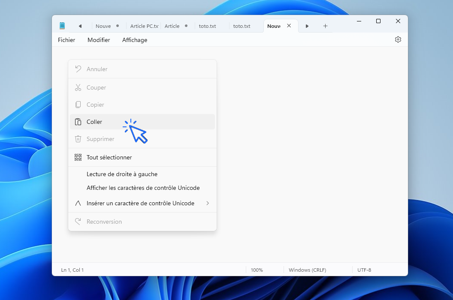Minimize the Notepad window
The image size is (453, 300).
point(359,21)
